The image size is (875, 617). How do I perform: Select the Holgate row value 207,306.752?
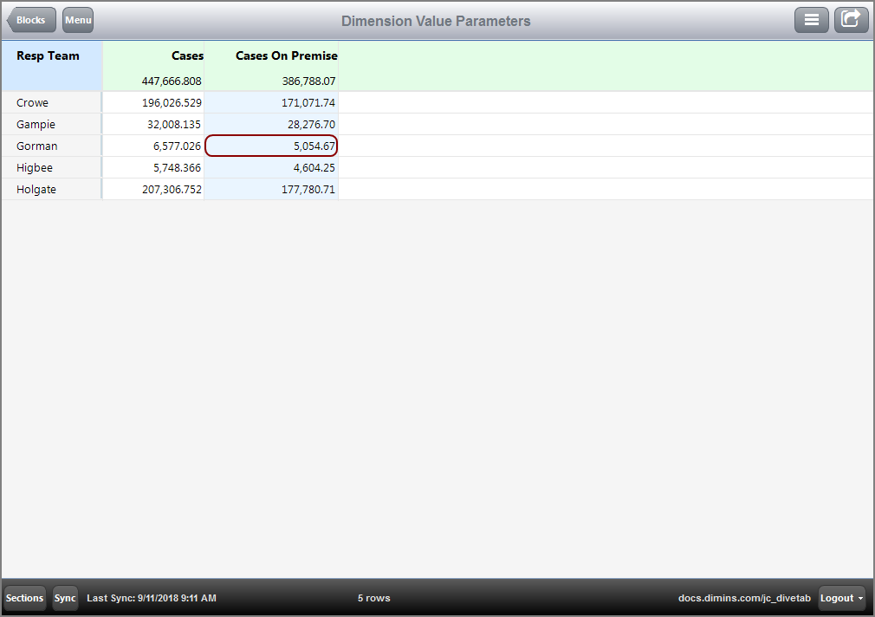pyautogui.click(x=171, y=189)
